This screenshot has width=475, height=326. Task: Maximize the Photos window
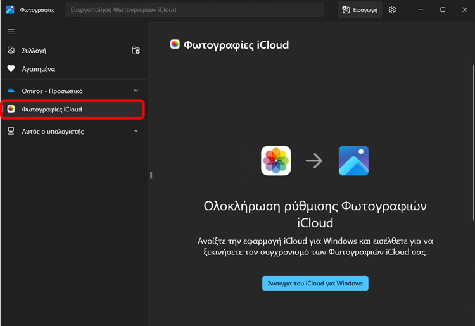click(x=443, y=9)
